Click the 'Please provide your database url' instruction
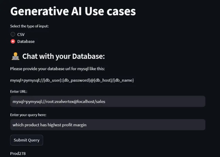 [58, 69]
